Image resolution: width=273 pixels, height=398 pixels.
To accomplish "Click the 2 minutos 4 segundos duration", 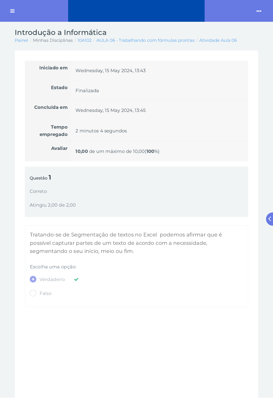I will [x=101, y=131].
